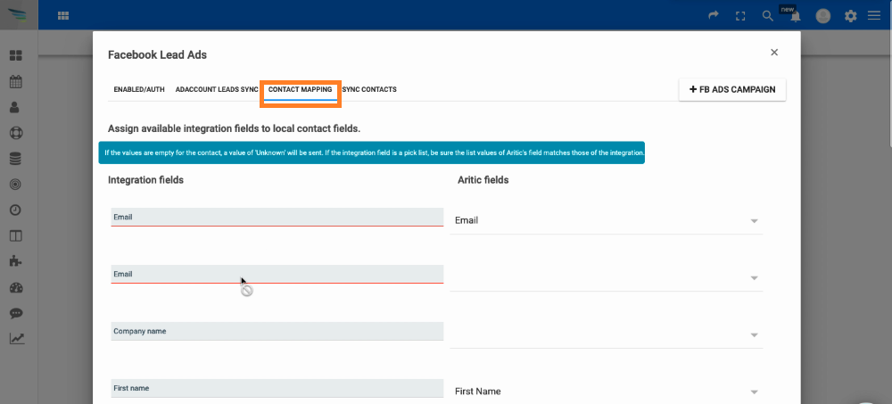Image resolution: width=892 pixels, height=404 pixels.
Task: Click the First name integration field
Action: [x=277, y=388]
